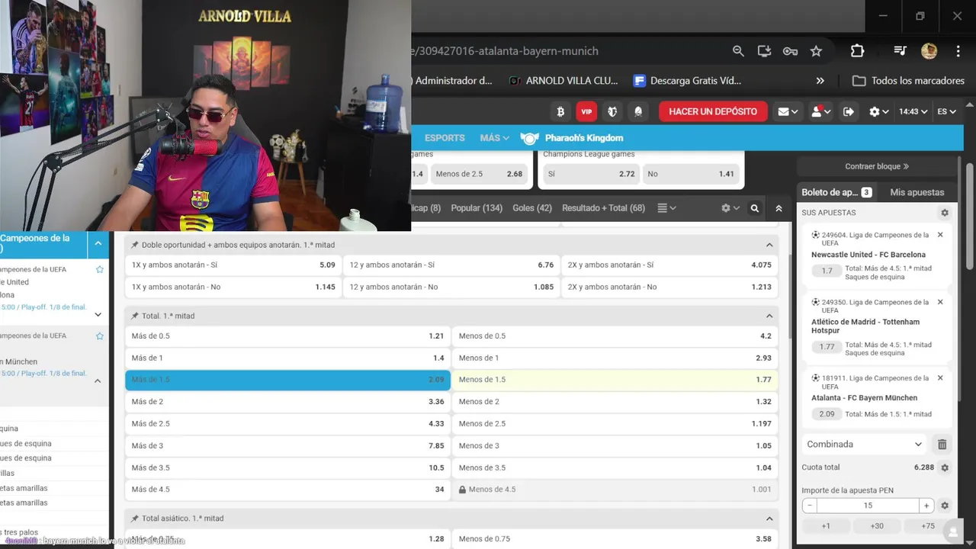Viewport: 976px width, 549px height.
Task: Add +30 to the stake
Action: 877,526
